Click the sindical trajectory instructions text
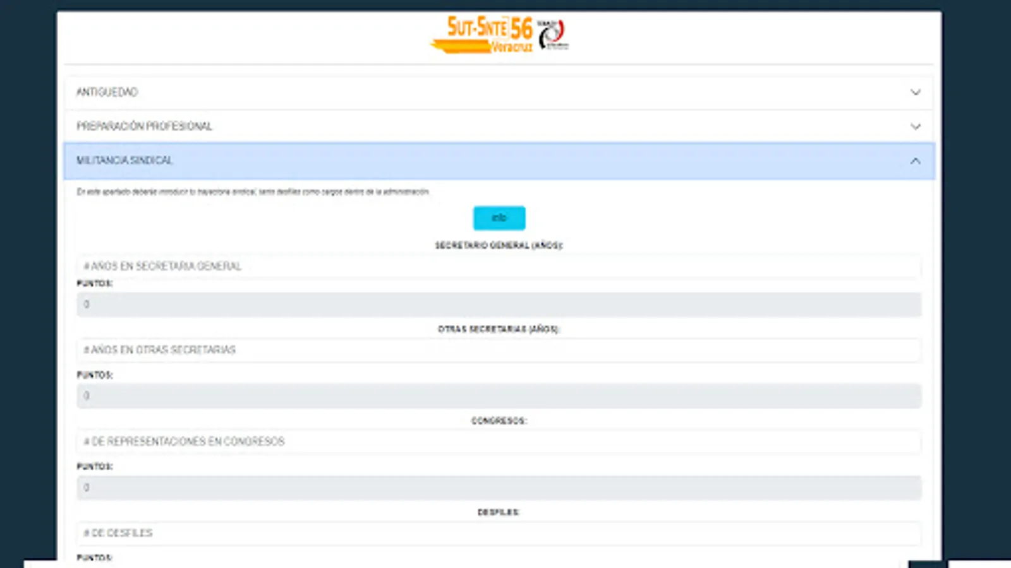The height and width of the screenshot is (568, 1011). [253, 192]
